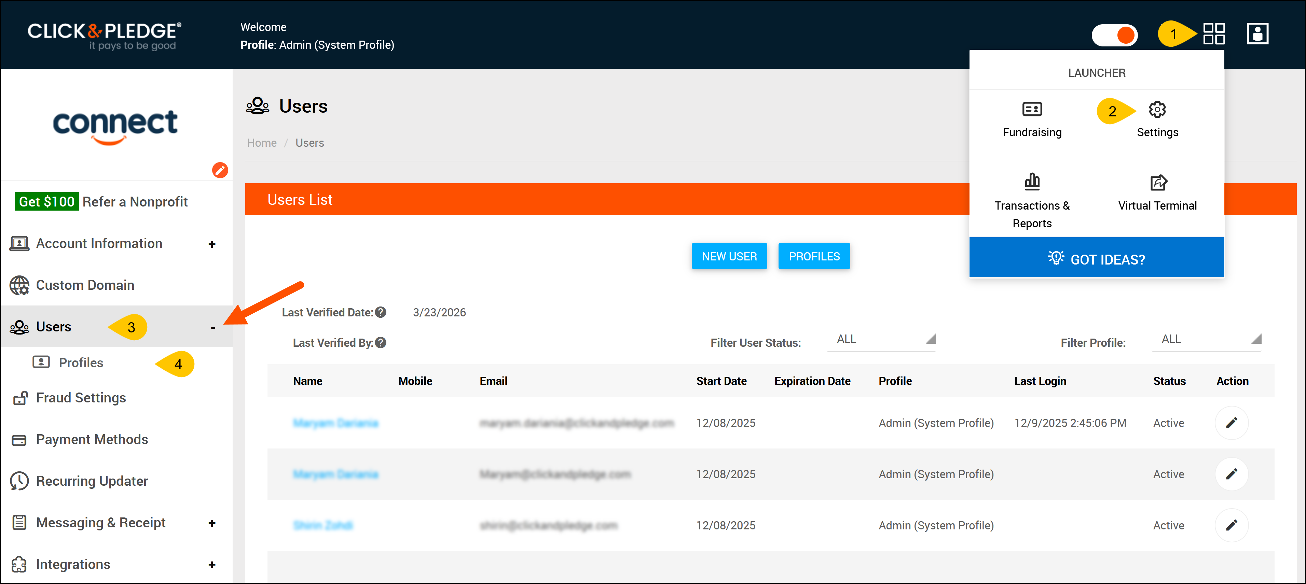
Task: Click the Click & Pledge logo
Action: tap(105, 36)
